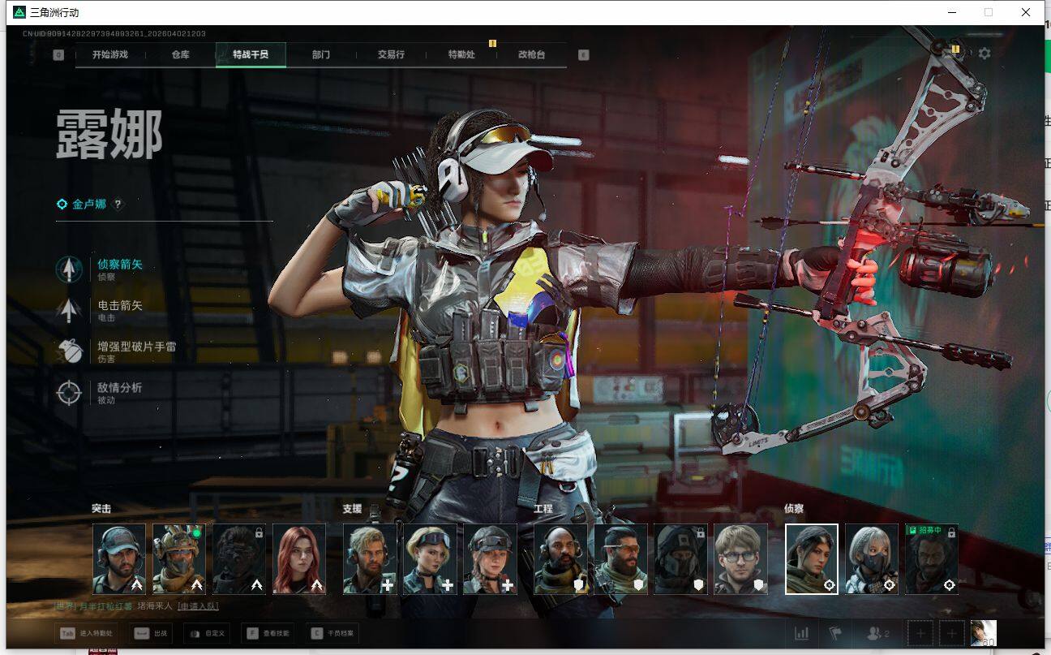Click the 支援 class label
The height and width of the screenshot is (655, 1051).
tap(352, 509)
